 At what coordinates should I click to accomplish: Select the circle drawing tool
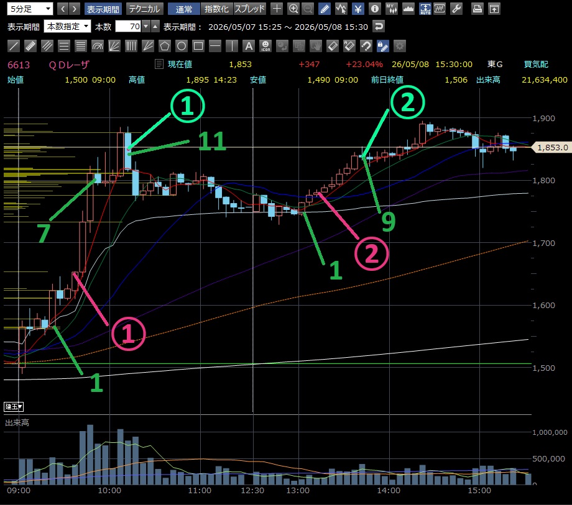[x=182, y=46]
